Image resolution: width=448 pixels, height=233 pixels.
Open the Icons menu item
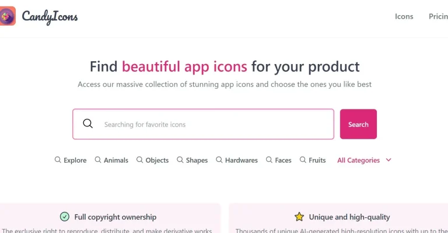point(404,16)
